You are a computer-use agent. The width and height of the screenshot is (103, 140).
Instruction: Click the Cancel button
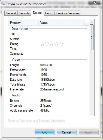tap(66, 132)
